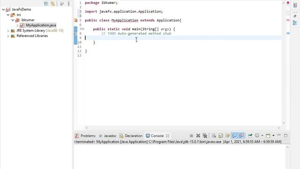The image size is (300, 169).
Task: Expand Referenced Libraries node
Action: click(x=8, y=36)
